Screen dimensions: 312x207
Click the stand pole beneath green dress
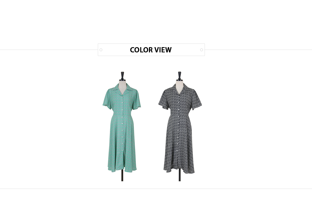122,176
